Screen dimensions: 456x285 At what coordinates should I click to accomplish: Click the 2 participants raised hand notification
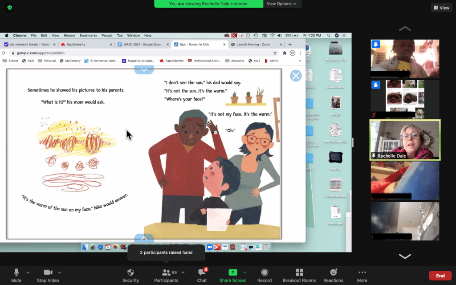(166, 252)
